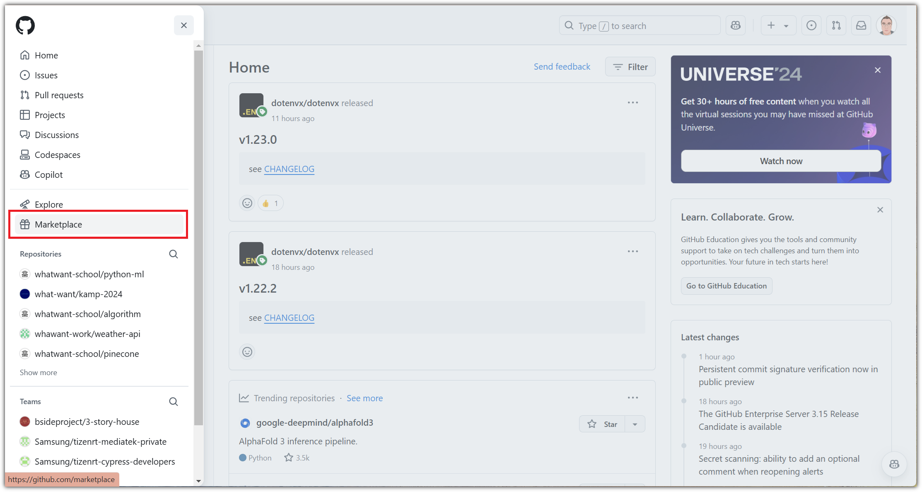Open Marketplace in the sidebar

(58, 224)
